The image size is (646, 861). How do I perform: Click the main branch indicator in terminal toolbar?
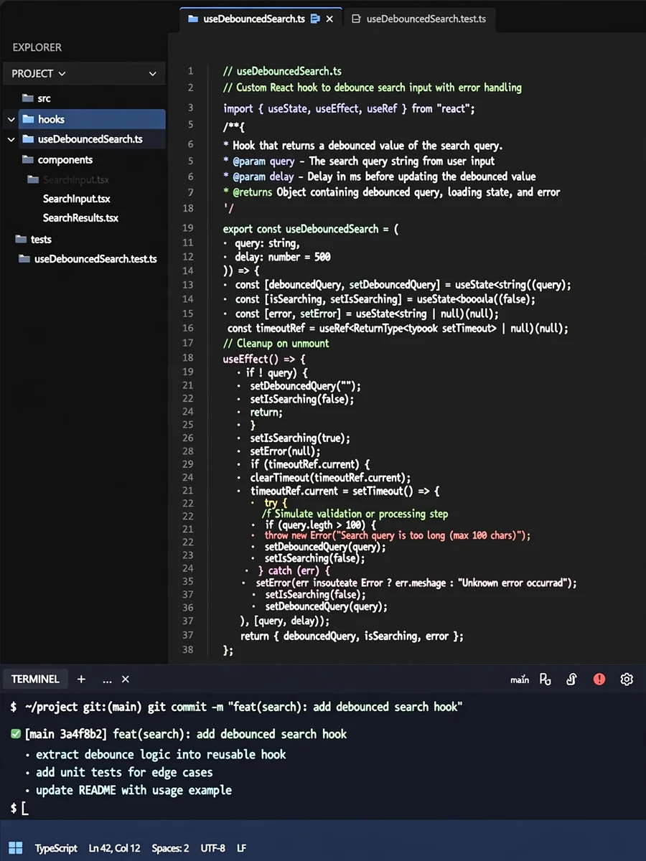click(x=520, y=679)
